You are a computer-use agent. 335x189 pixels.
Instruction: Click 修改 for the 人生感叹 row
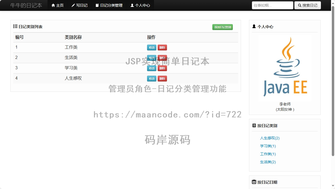point(152,79)
